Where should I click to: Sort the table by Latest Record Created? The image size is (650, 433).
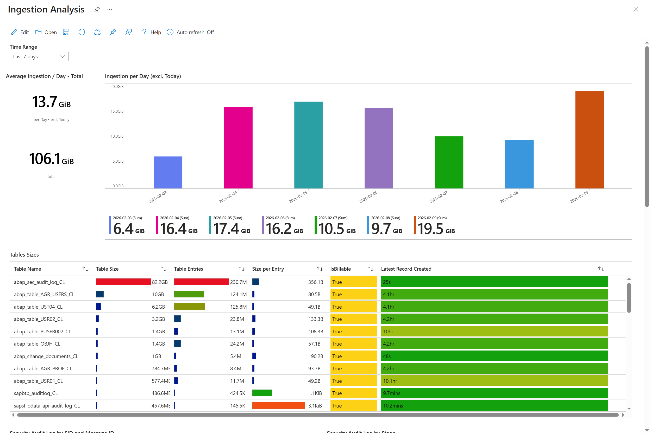pyautogui.click(x=601, y=269)
